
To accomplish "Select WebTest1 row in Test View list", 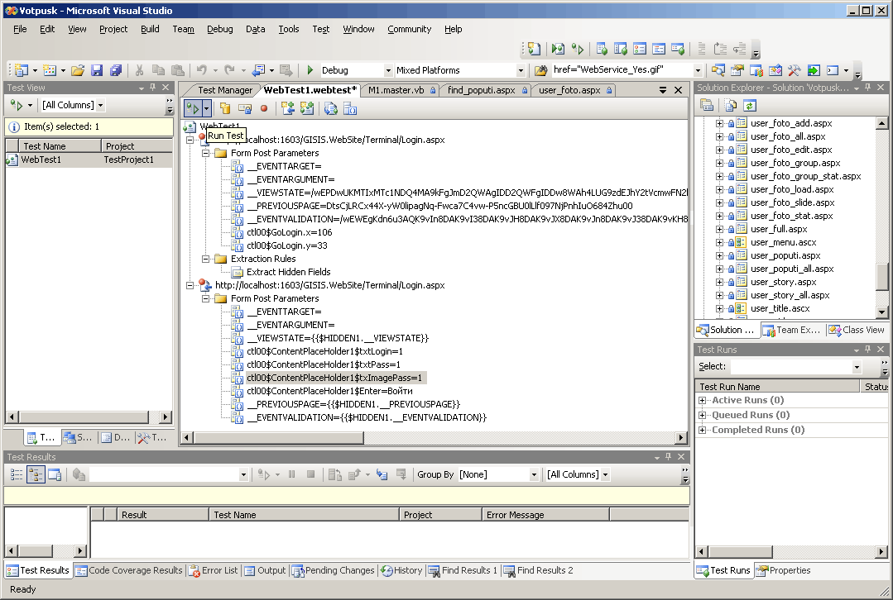I will point(89,160).
